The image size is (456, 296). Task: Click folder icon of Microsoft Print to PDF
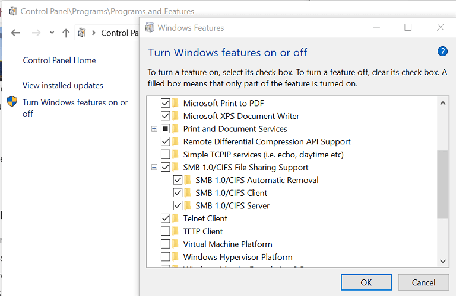click(175, 103)
